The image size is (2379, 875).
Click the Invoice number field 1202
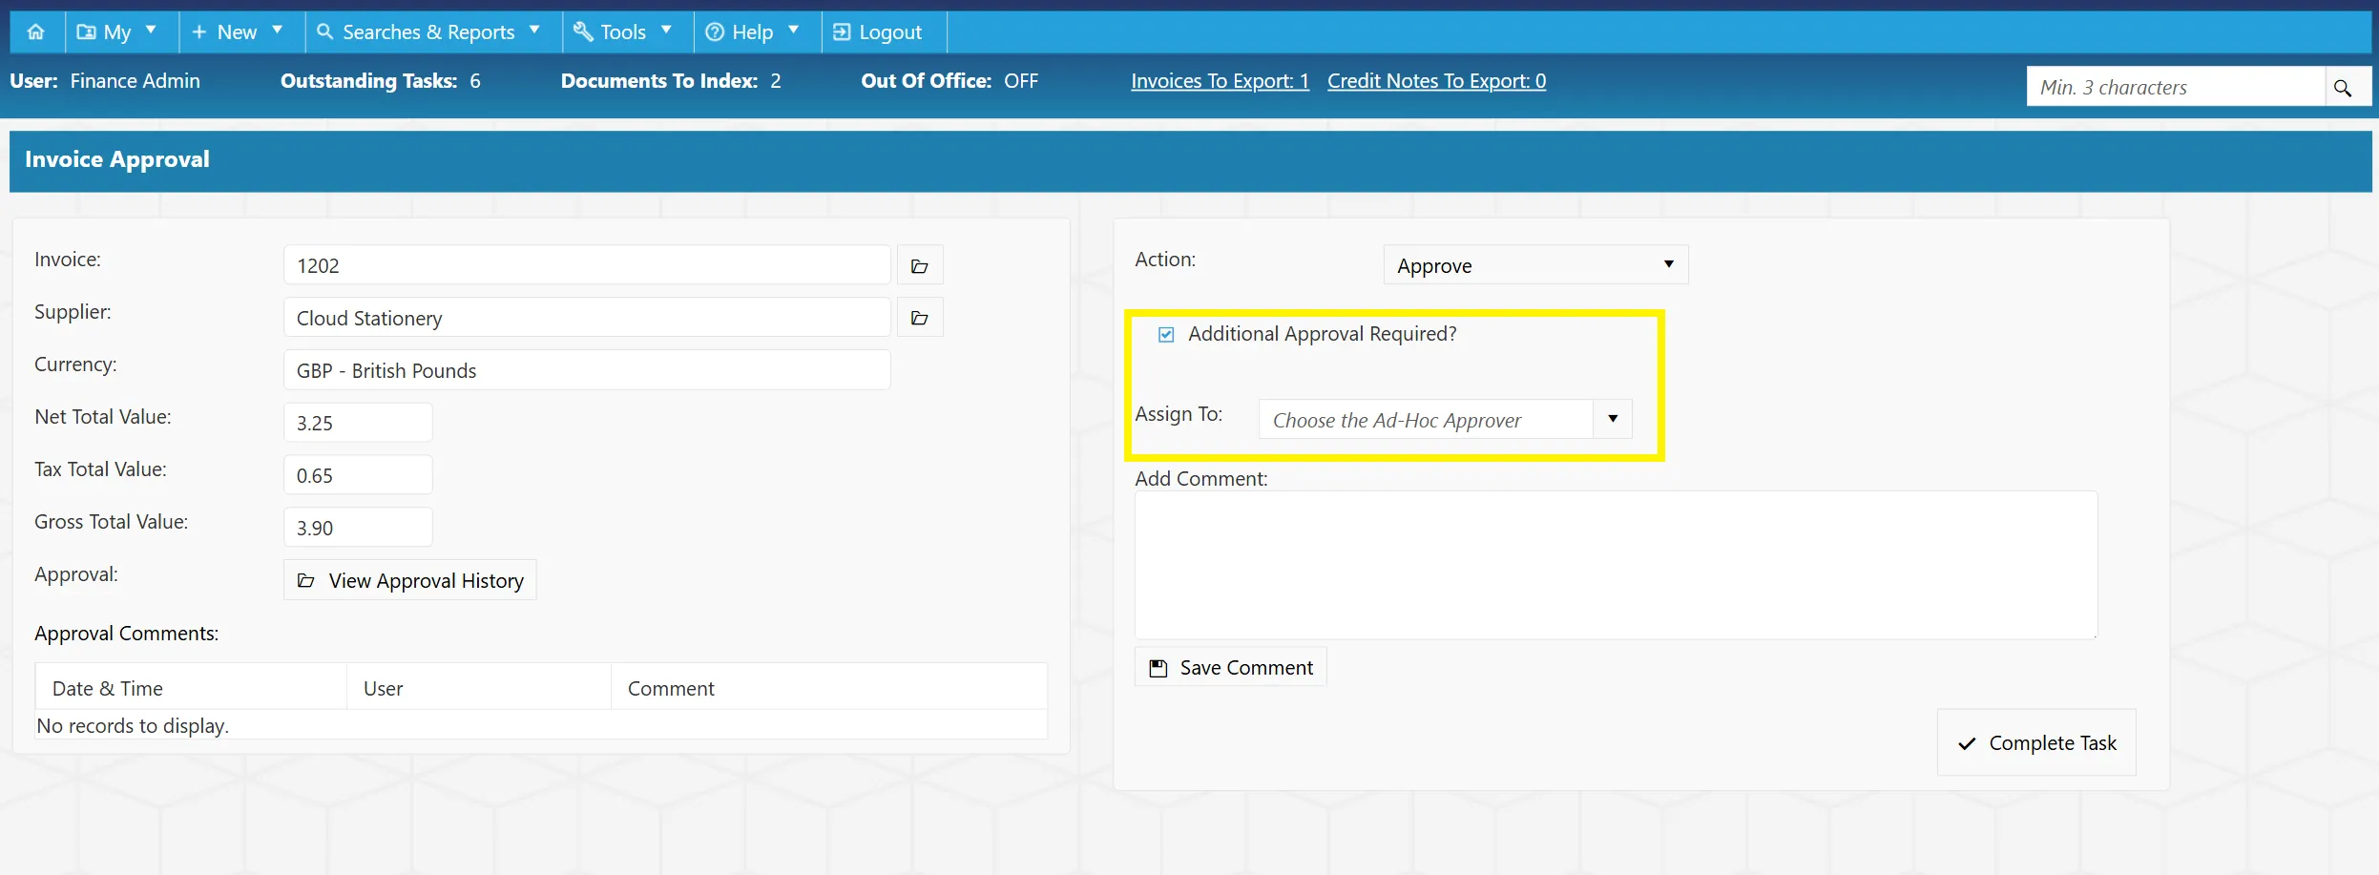tap(587, 265)
